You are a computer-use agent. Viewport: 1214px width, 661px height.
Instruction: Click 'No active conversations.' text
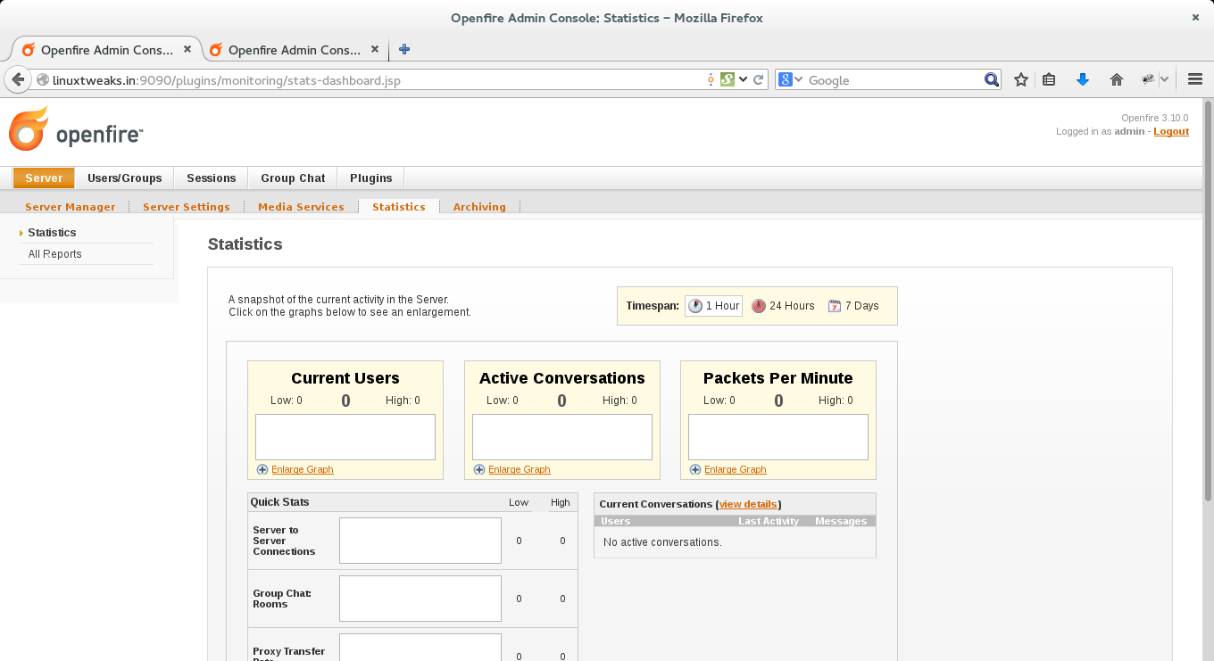(x=662, y=542)
